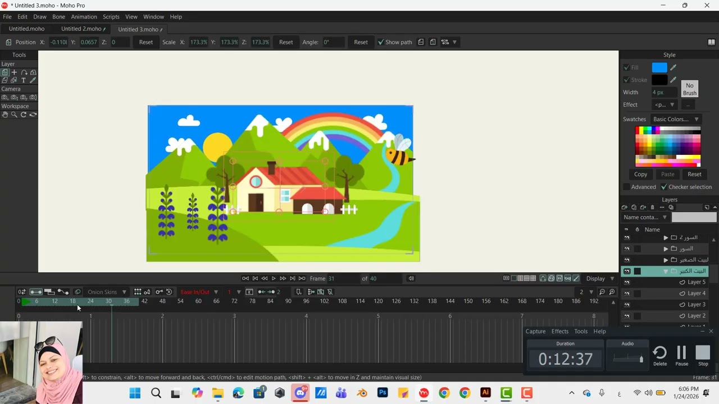Expand the السور group layer
This screenshot has height=404, width=719.
click(x=666, y=249)
